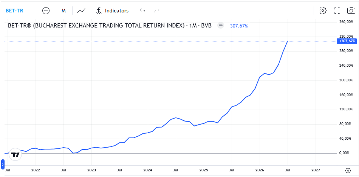The image size is (359, 177).
Task: Click the 200,00% price scale label
Action: coord(346,80)
